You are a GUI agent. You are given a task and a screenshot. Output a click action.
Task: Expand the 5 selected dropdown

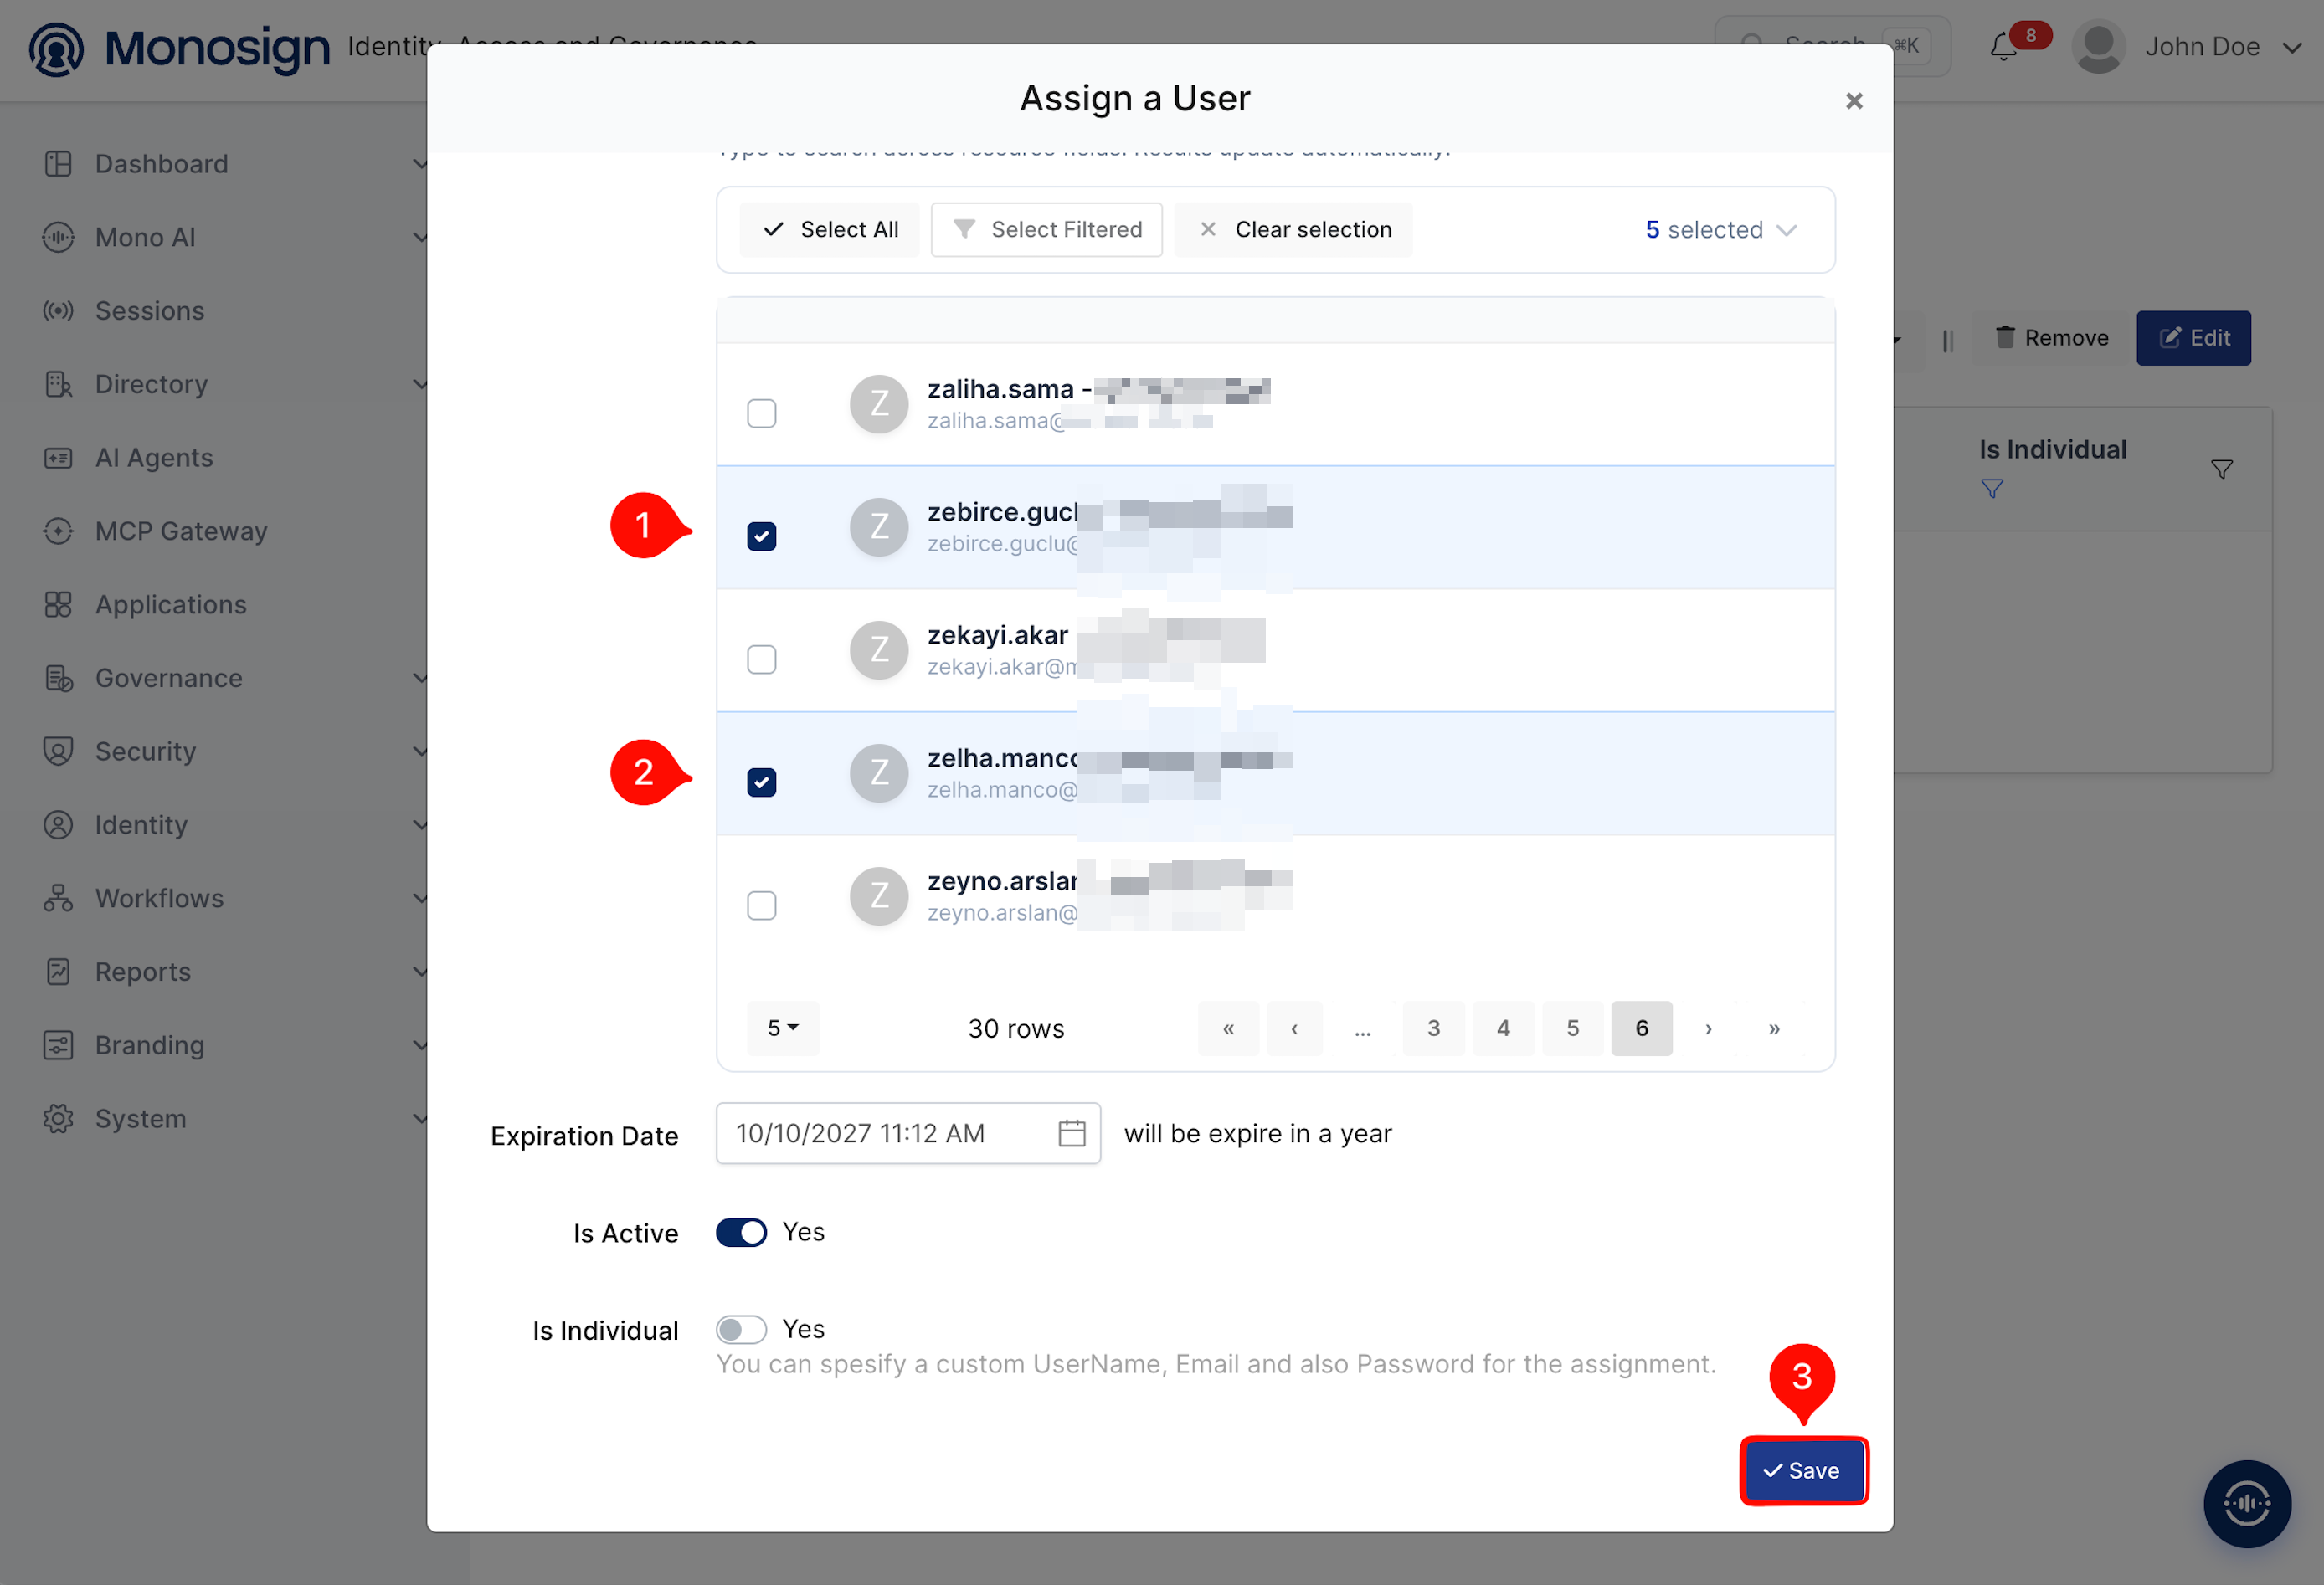(x=1721, y=230)
